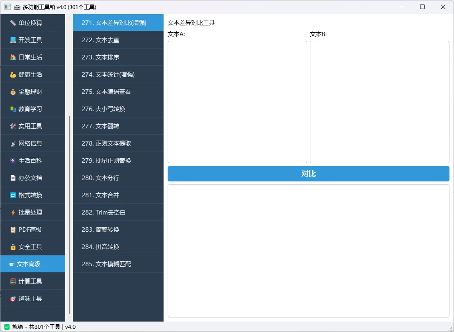
Task: Click the green checkmark status bar icon
Action: click(x=7, y=327)
